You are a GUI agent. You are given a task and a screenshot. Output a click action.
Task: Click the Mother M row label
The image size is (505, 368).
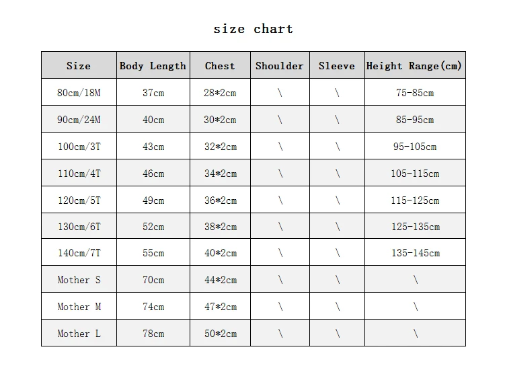tap(79, 306)
